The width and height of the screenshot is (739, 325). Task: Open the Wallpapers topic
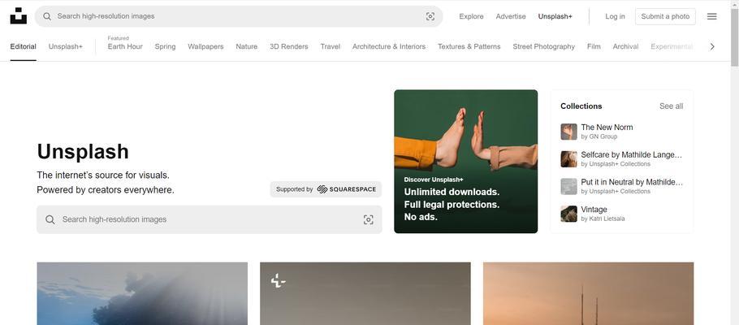pyautogui.click(x=205, y=46)
